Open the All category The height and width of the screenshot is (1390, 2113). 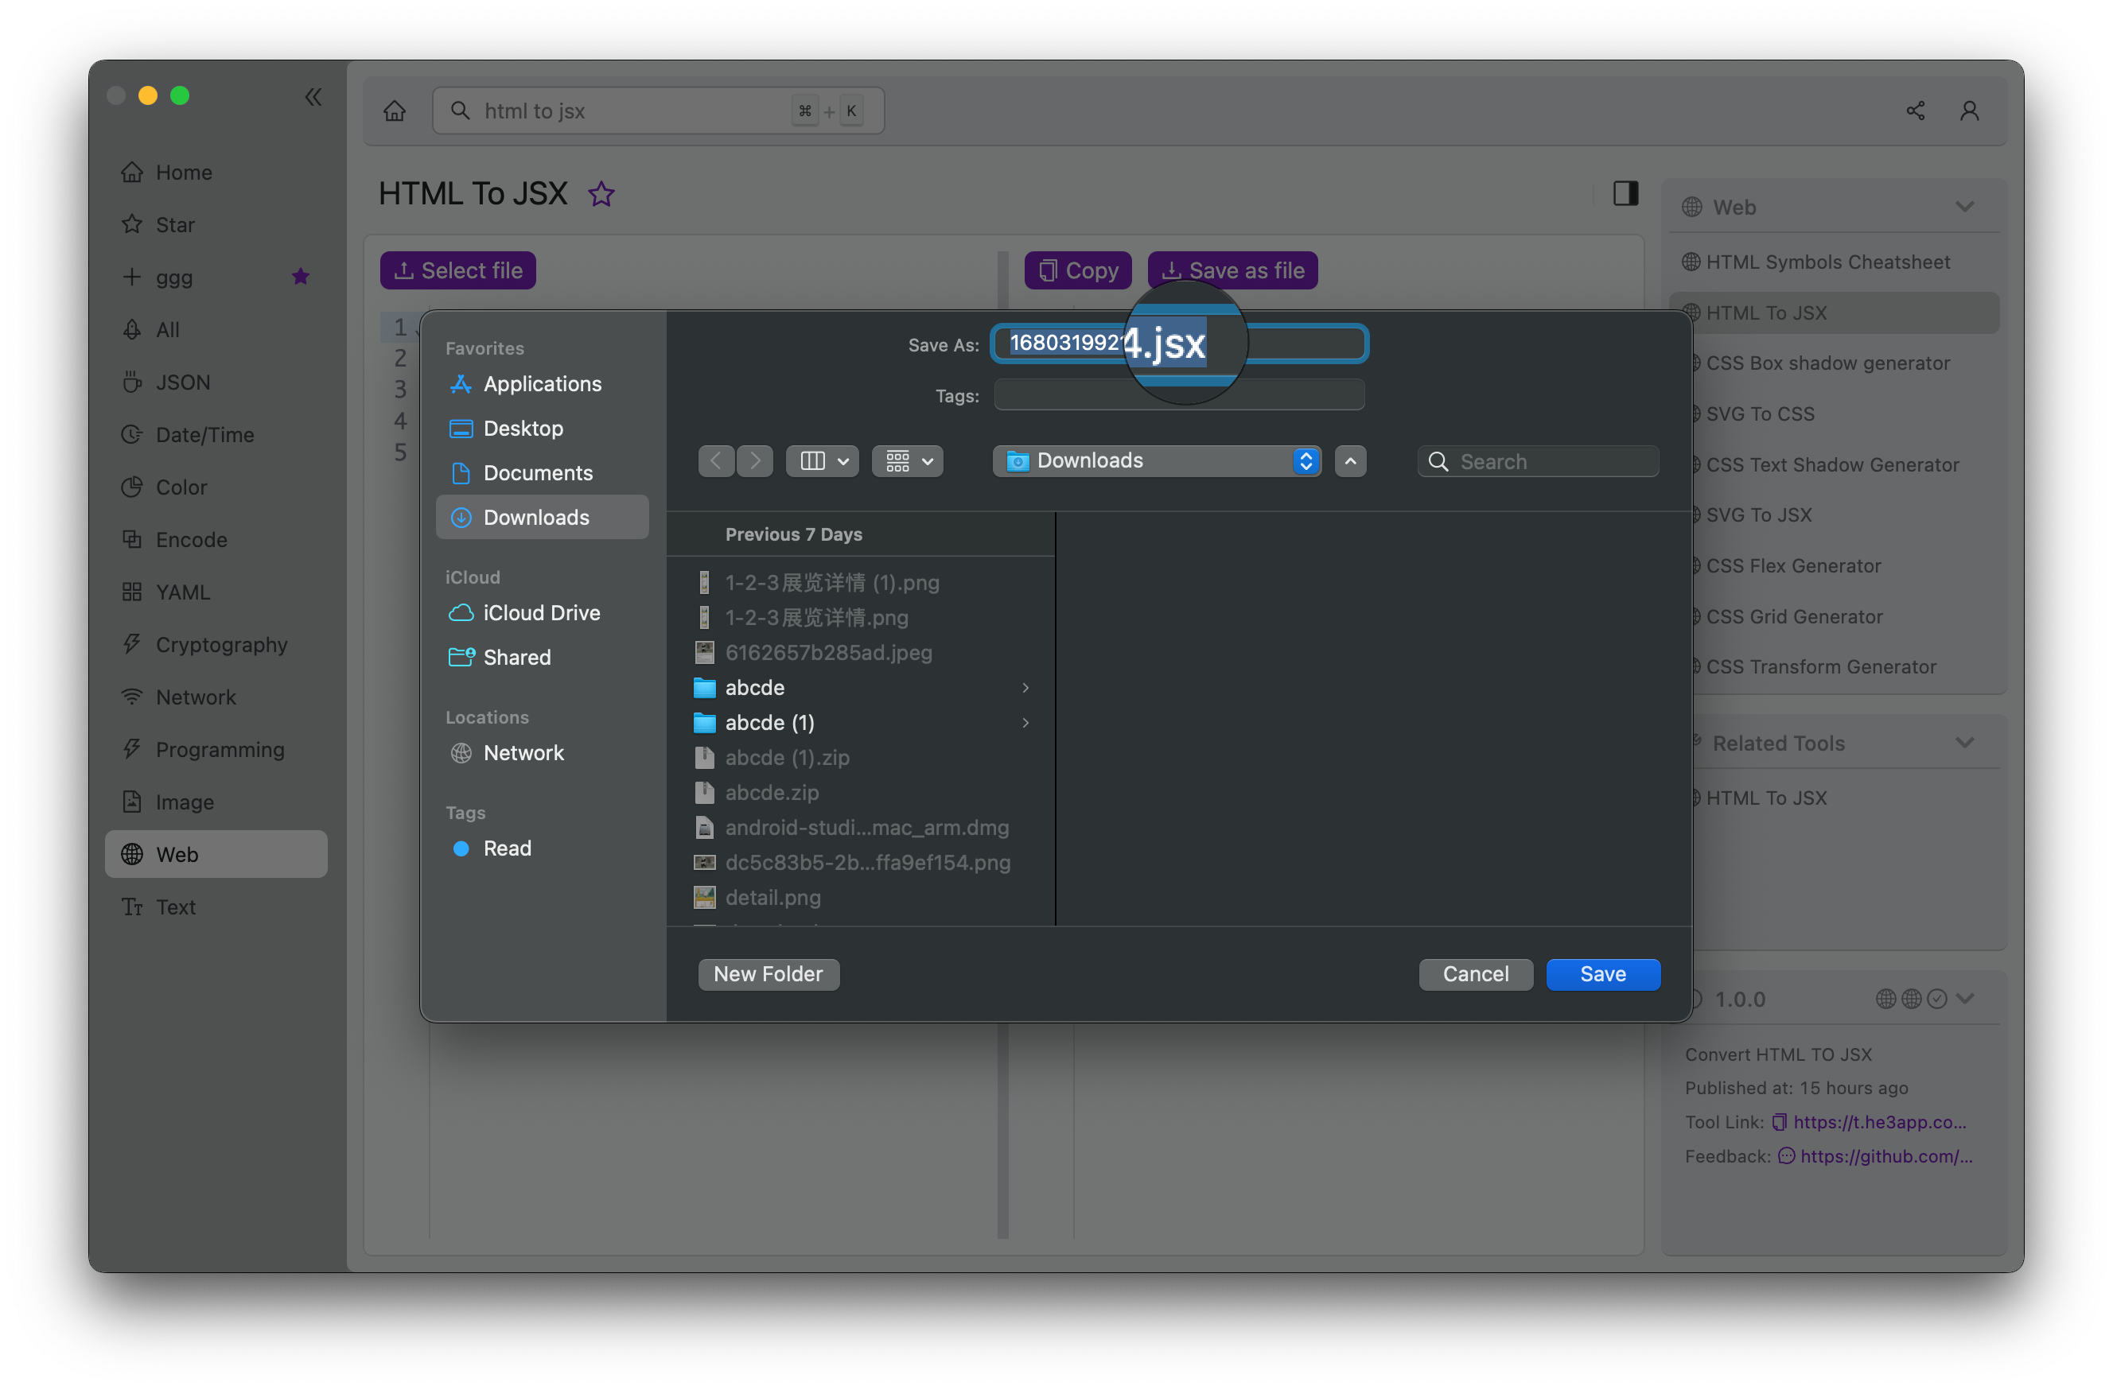point(216,329)
